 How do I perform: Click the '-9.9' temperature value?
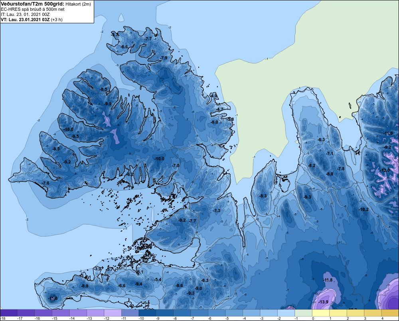tap(108, 104)
